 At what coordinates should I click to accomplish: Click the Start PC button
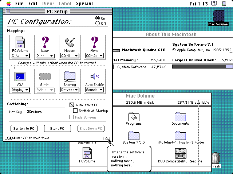(x=58, y=128)
